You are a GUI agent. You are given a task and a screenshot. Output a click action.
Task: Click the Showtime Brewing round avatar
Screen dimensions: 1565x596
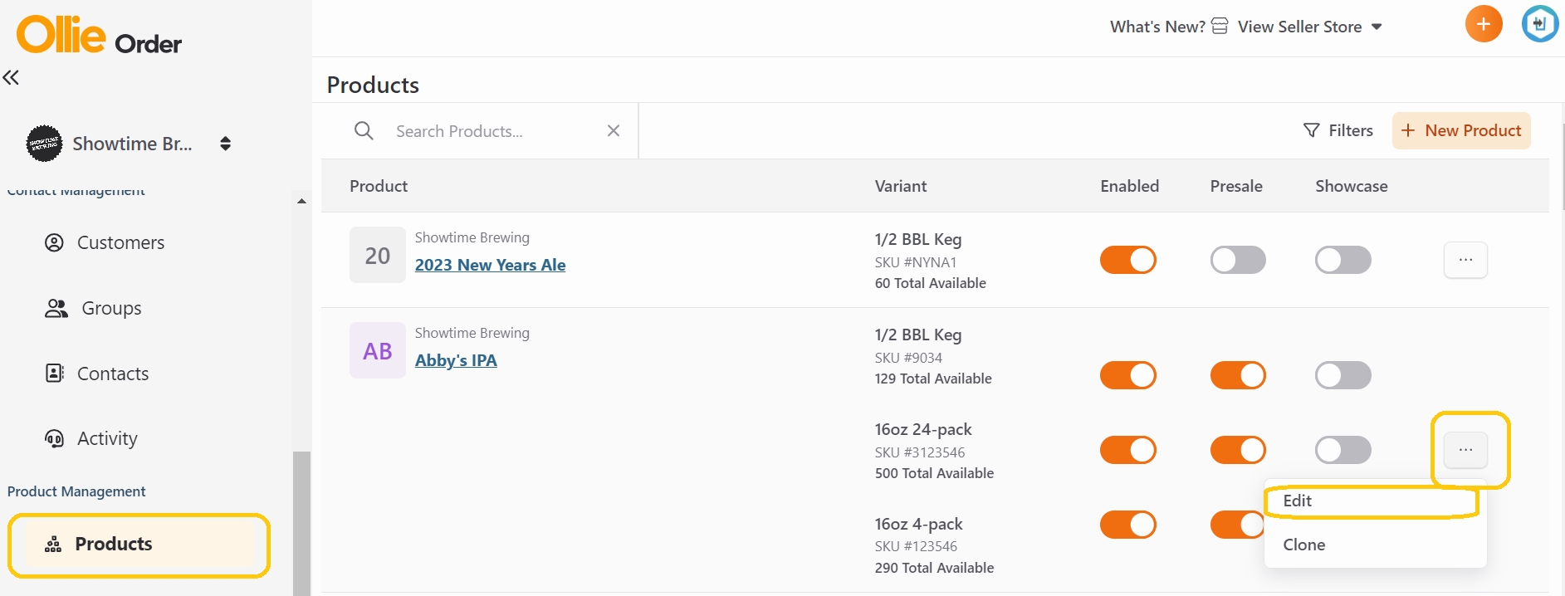44,144
